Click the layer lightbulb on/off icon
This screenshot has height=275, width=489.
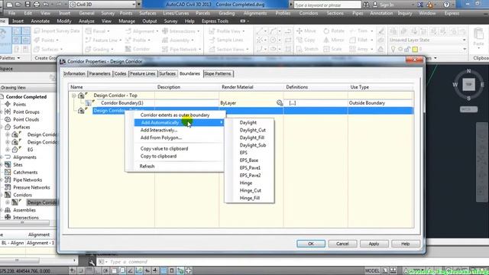coord(393,49)
